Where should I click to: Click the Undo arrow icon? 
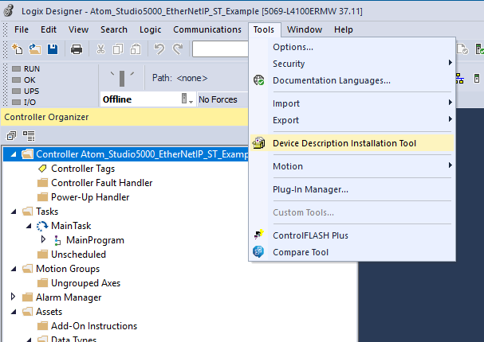159,49
